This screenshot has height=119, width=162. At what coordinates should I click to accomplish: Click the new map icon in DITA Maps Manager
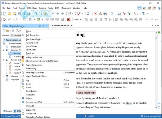pyautogui.click(x=4, y=31)
